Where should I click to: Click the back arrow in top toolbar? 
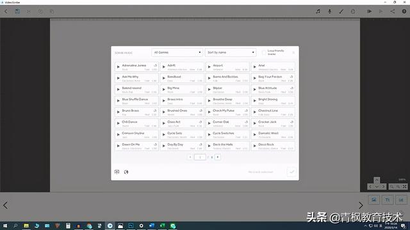pyautogui.click(x=6, y=11)
